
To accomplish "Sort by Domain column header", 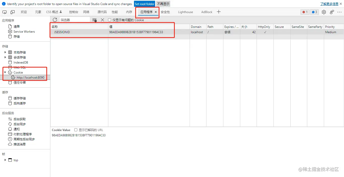I will [198, 27].
